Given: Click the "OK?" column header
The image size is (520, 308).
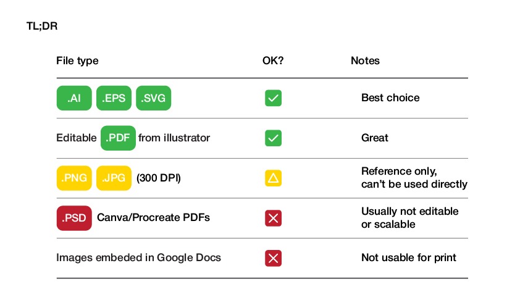Looking at the screenshot, I should tap(273, 60).
